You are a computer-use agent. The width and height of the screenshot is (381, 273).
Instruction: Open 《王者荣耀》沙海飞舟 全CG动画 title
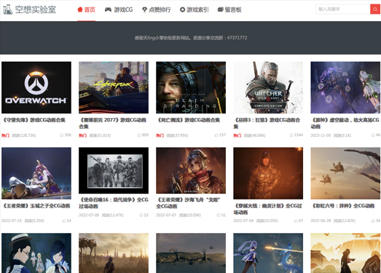(188, 203)
